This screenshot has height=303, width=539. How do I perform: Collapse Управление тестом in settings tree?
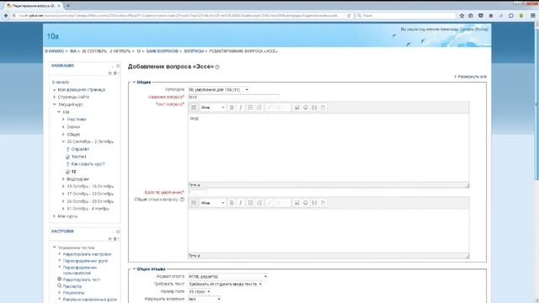pos(54,247)
